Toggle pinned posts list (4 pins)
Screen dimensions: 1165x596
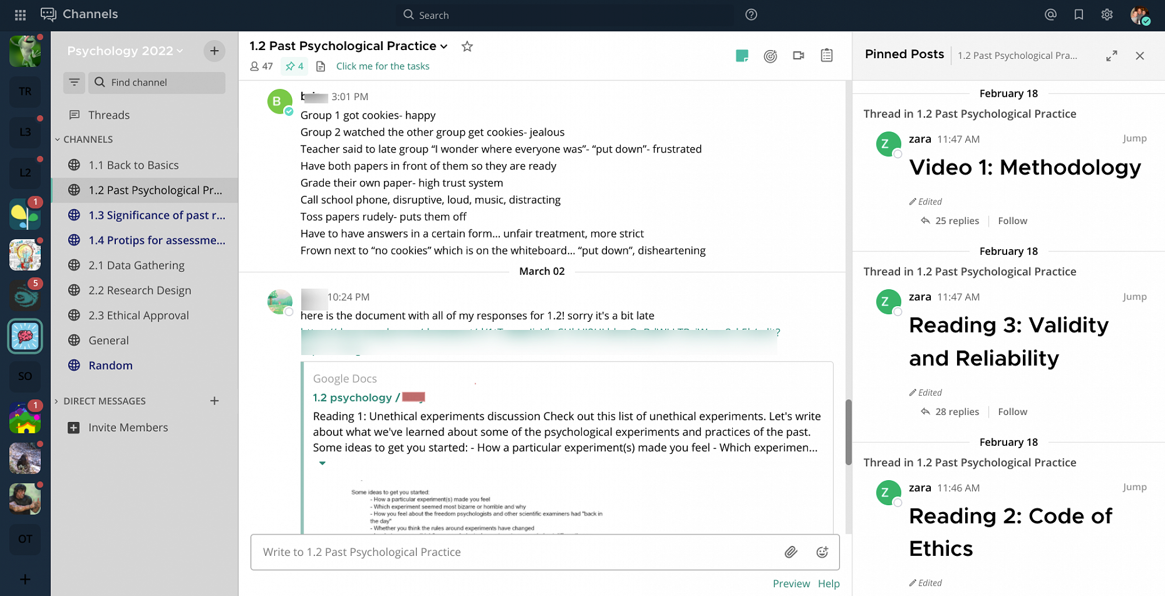294,66
